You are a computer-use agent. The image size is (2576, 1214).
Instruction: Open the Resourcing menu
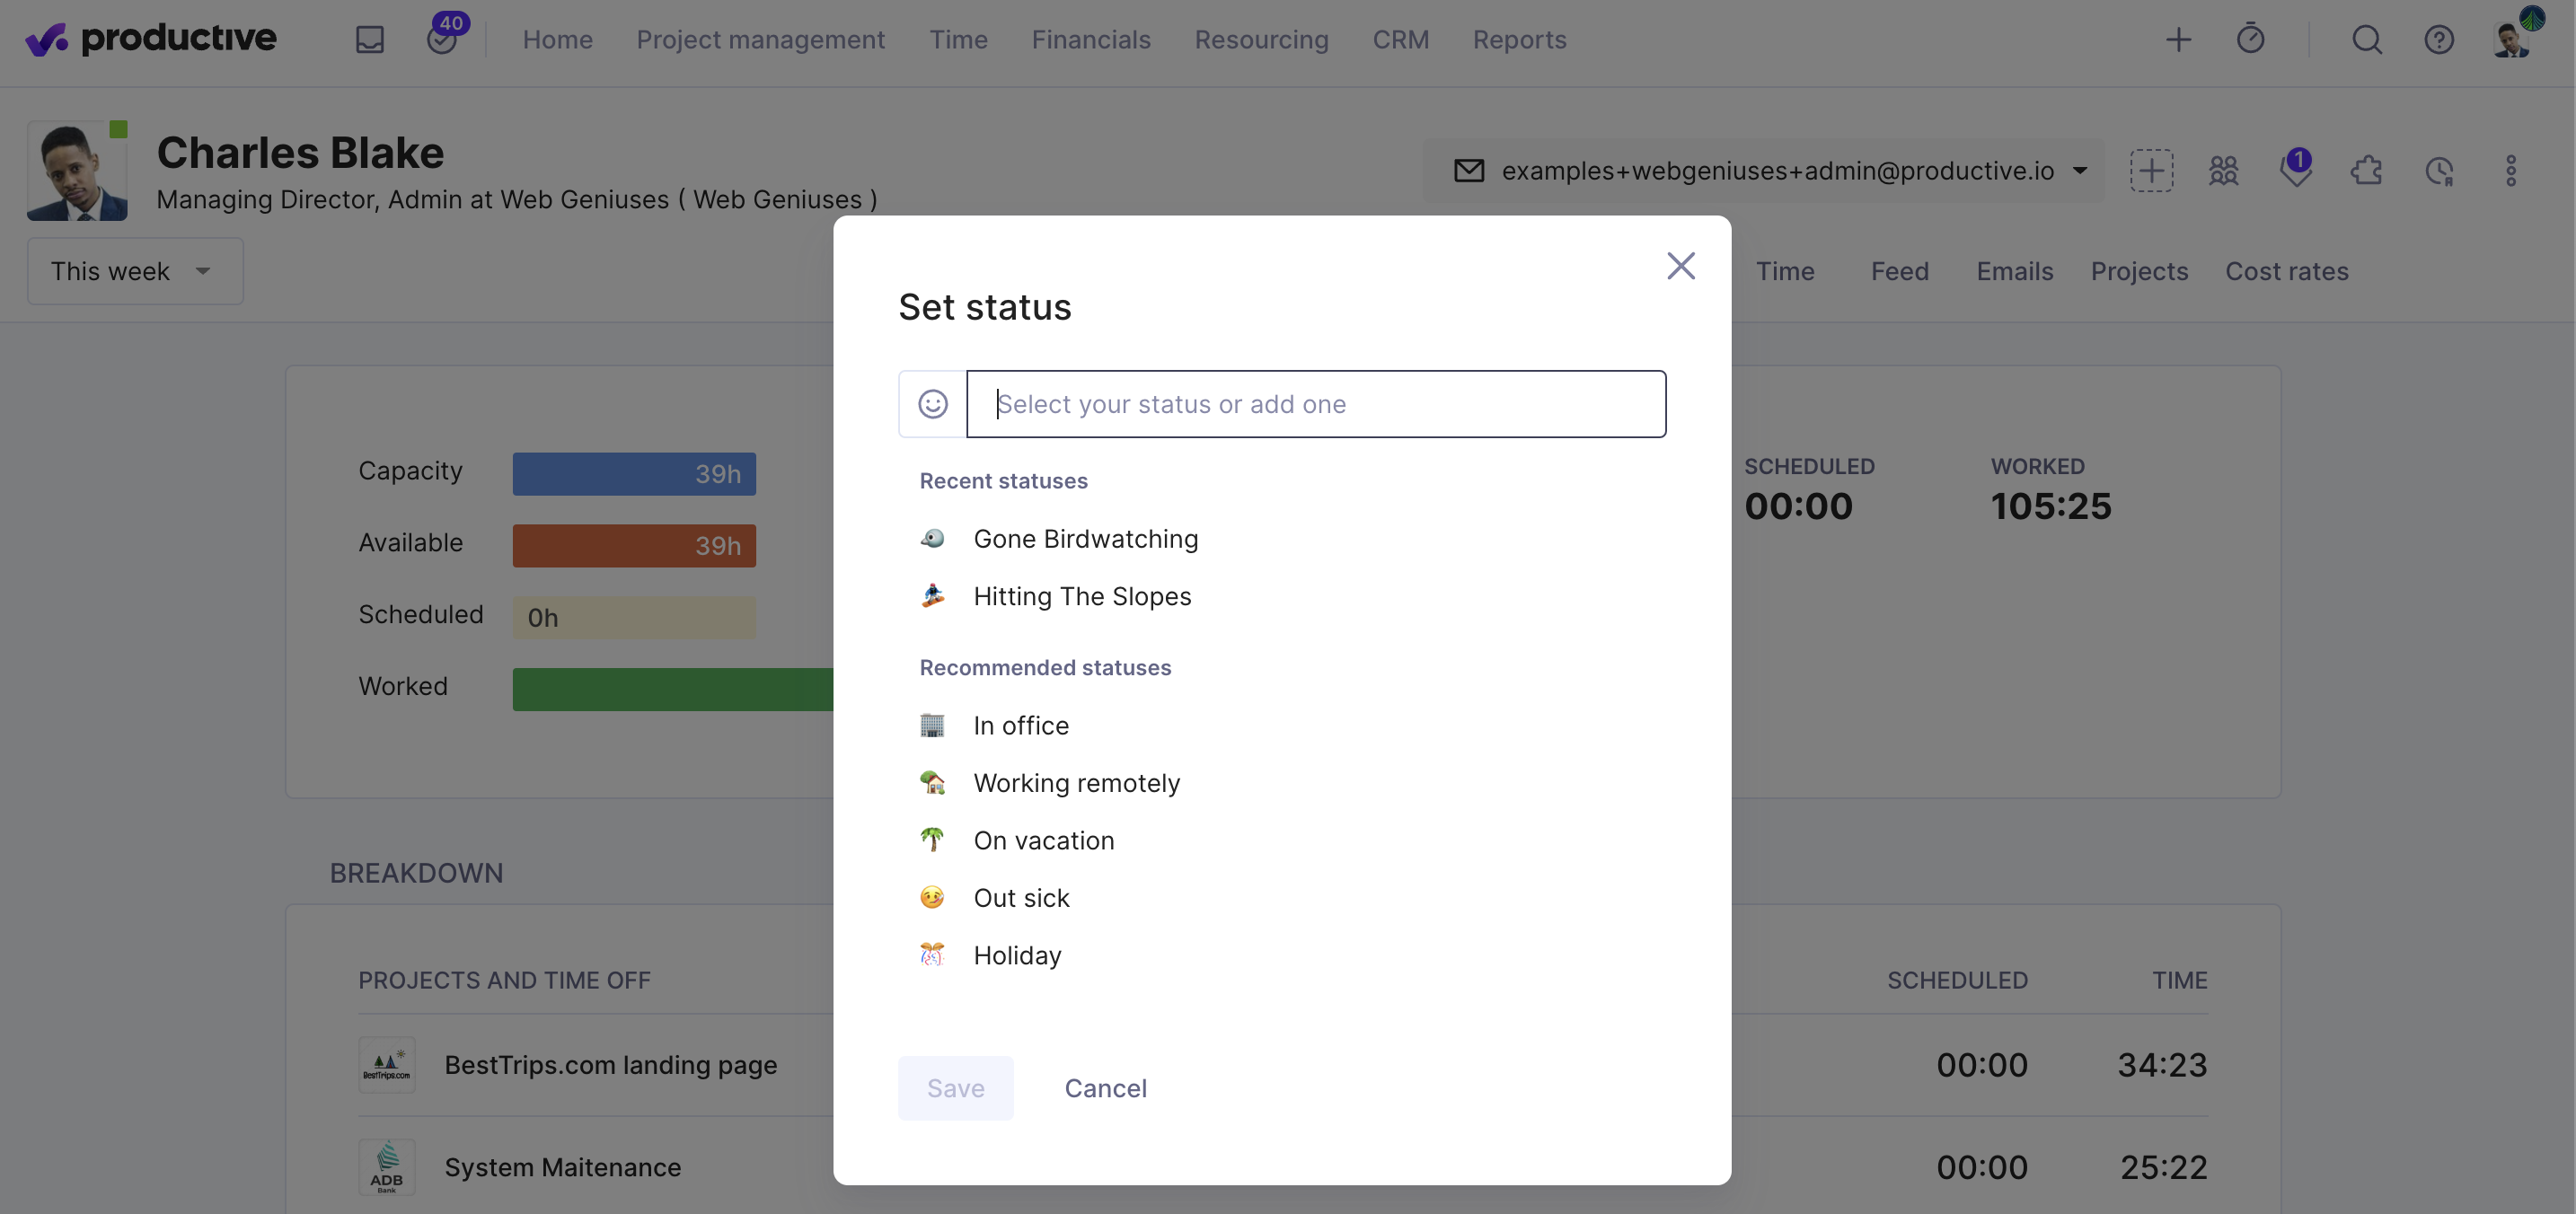pyautogui.click(x=1261, y=40)
